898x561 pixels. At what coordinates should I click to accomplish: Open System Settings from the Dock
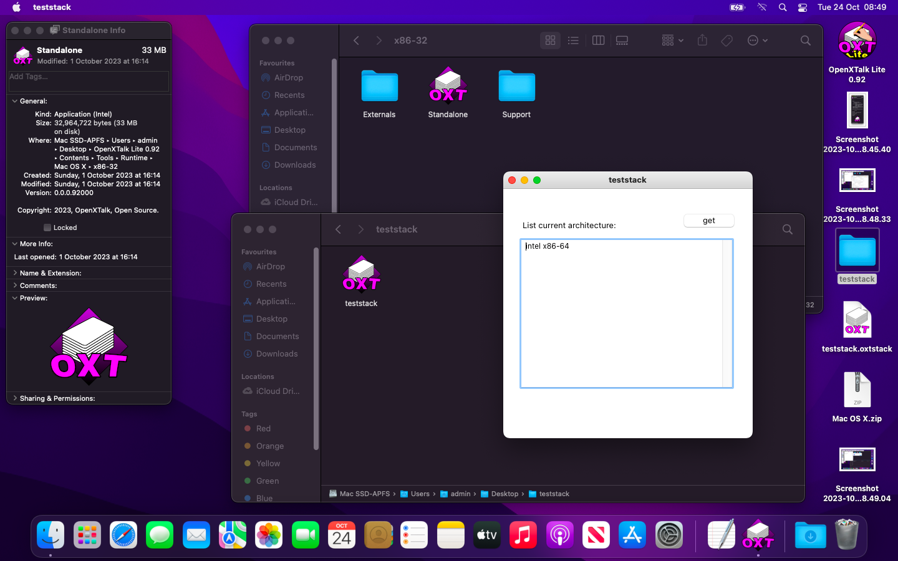pyautogui.click(x=669, y=535)
